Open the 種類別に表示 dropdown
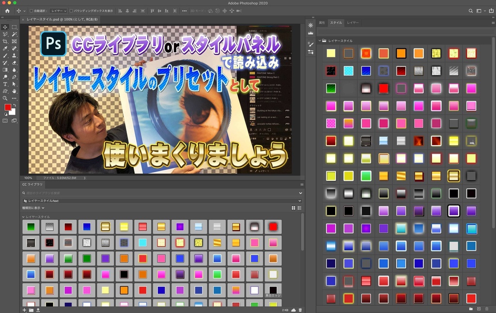The image size is (496, 313). 32,209
